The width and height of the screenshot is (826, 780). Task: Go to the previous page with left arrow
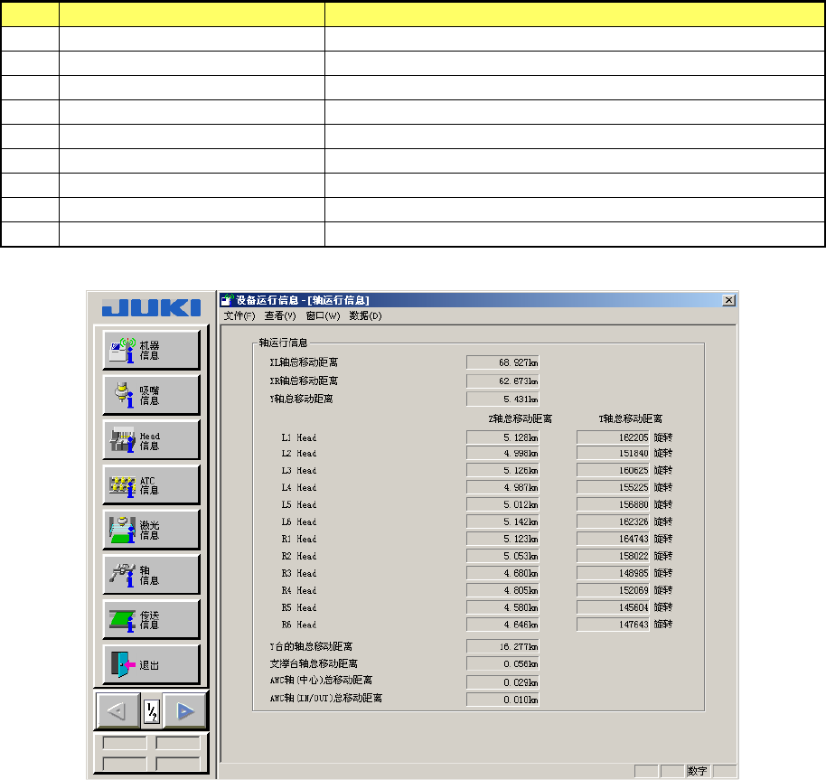[118, 711]
